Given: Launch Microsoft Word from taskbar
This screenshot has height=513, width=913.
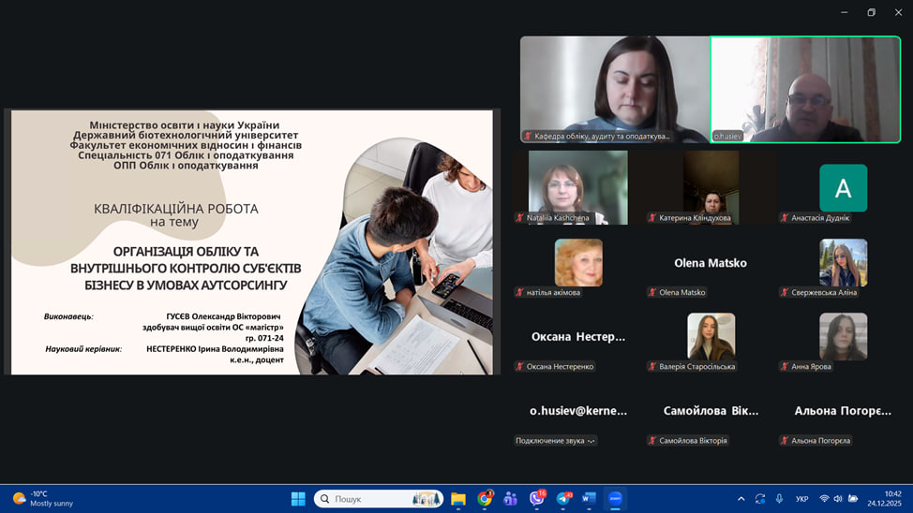Looking at the screenshot, I should (x=589, y=499).
